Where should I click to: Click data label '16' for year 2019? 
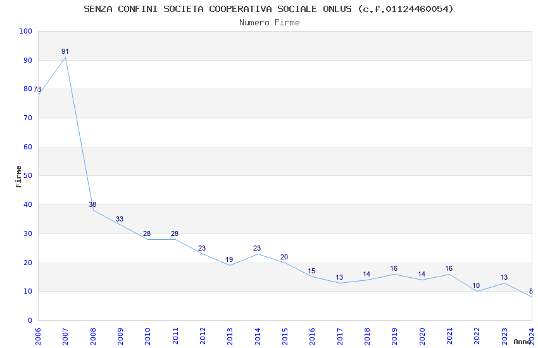coord(394,268)
